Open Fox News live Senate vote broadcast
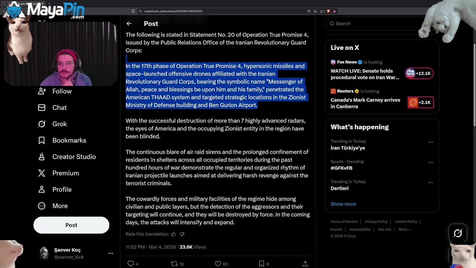 (x=365, y=74)
